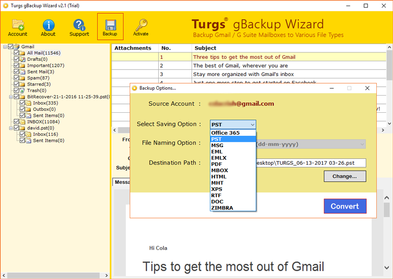This screenshot has height=279, width=393.
Task: Click the BitRecover pst folder icon
Action: [x=22, y=97]
